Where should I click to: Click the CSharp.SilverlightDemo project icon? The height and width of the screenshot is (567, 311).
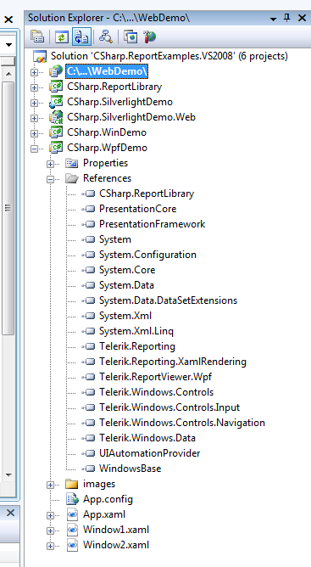(56, 102)
